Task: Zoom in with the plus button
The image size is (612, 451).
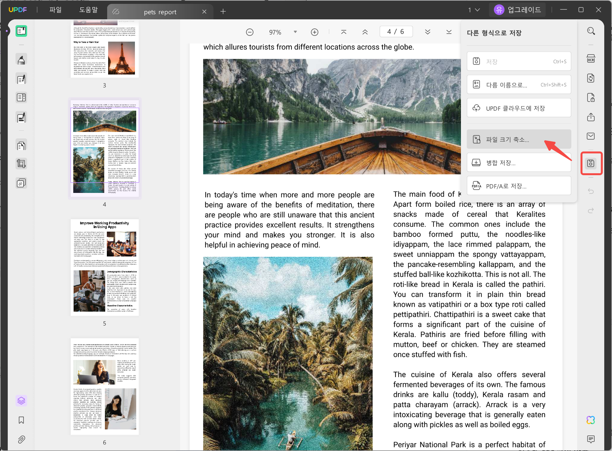Action: pyautogui.click(x=314, y=32)
